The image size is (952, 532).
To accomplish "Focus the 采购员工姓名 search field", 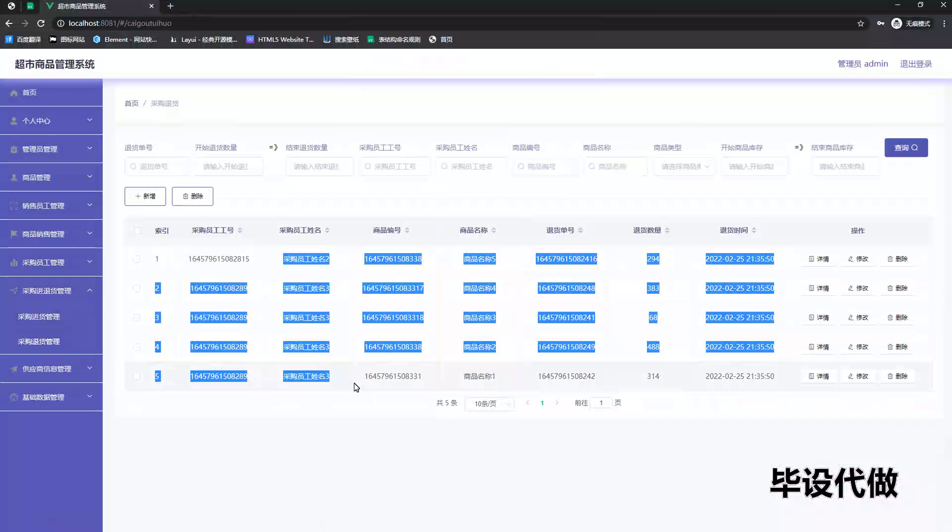I will pos(471,167).
